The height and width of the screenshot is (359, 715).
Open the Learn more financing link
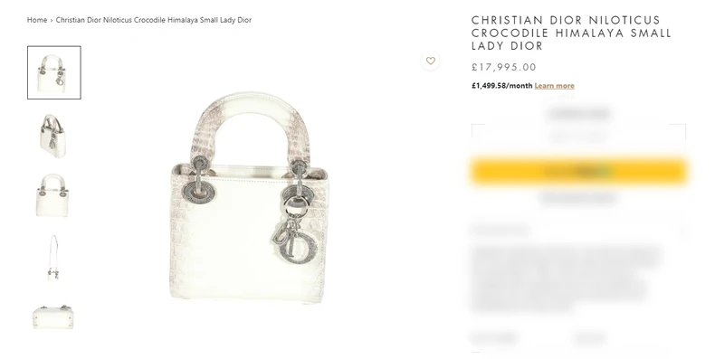554,86
